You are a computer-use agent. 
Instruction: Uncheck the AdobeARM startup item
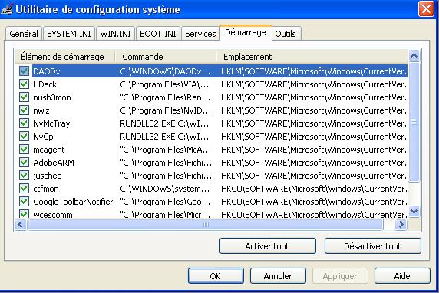[x=24, y=163]
